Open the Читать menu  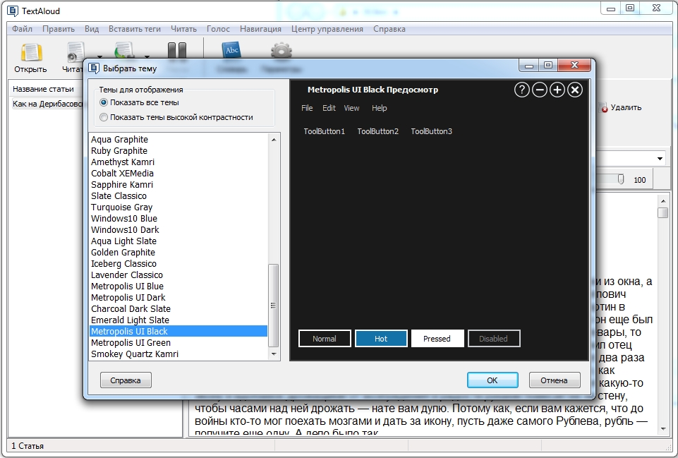click(x=183, y=29)
